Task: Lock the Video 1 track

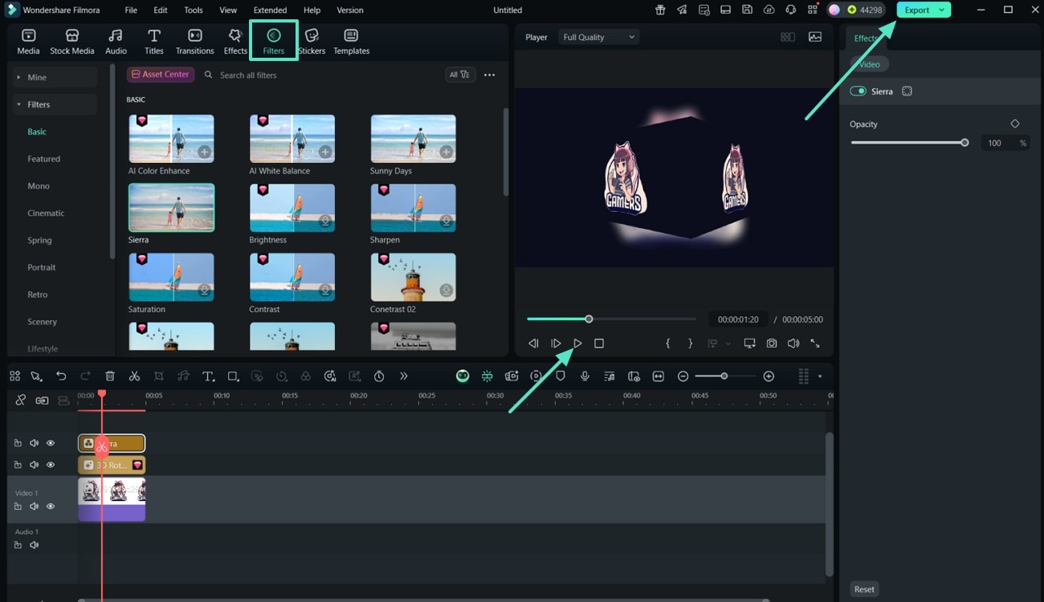Action: (18, 506)
